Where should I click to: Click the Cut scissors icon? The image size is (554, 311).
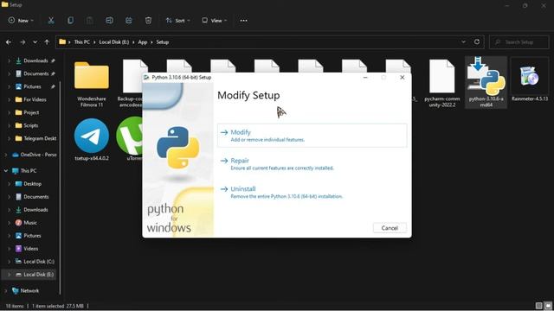click(51, 21)
